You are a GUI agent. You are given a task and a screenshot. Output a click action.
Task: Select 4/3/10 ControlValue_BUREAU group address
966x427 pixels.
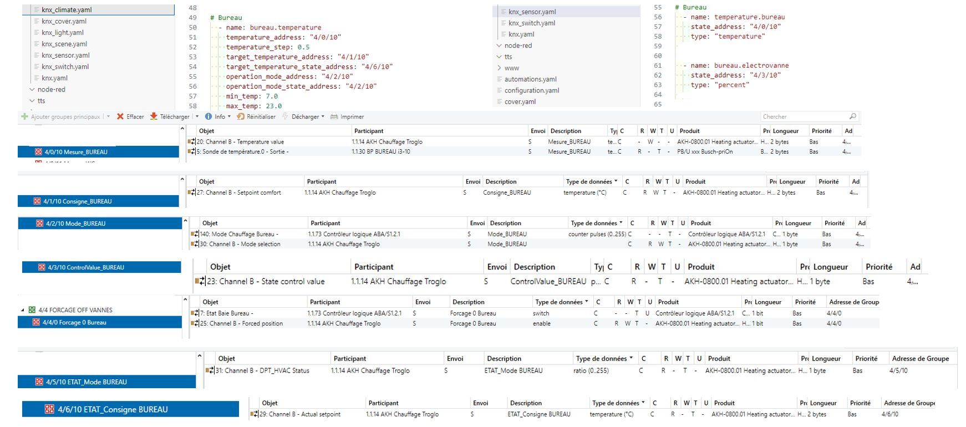85,267
